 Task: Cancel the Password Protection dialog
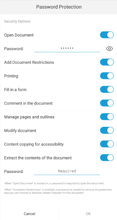(29, 214)
